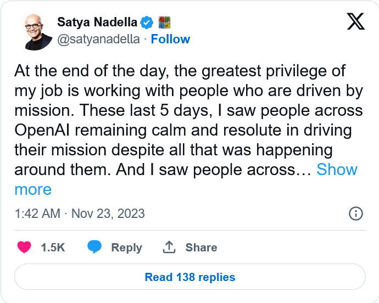Click the word OpenAI in the tweet
Screen dimensions: 379x303
[x=42, y=130]
